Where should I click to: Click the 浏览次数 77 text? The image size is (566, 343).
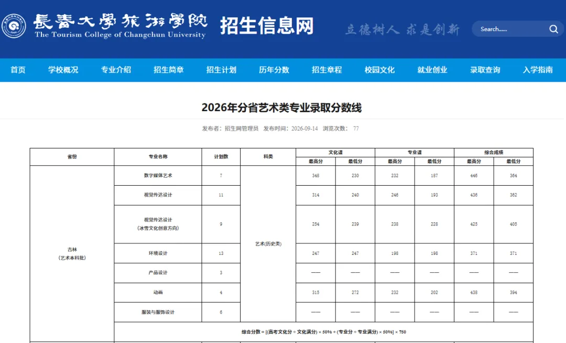(341, 128)
